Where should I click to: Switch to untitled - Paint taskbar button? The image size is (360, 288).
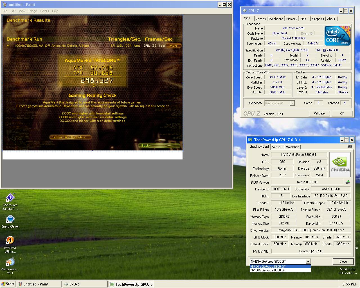(x=39, y=284)
